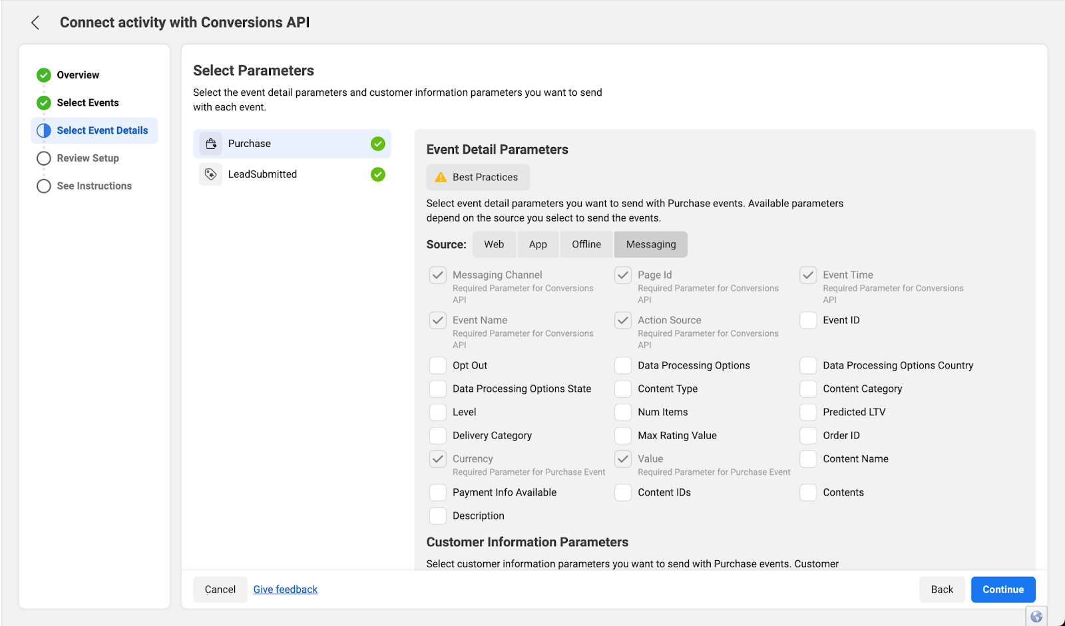
Task: Select the Messaging source tab
Action: click(651, 244)
